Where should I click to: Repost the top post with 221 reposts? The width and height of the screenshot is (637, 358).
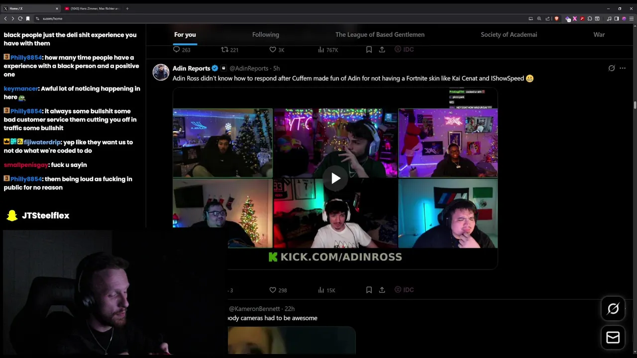[x=229, y=50]
